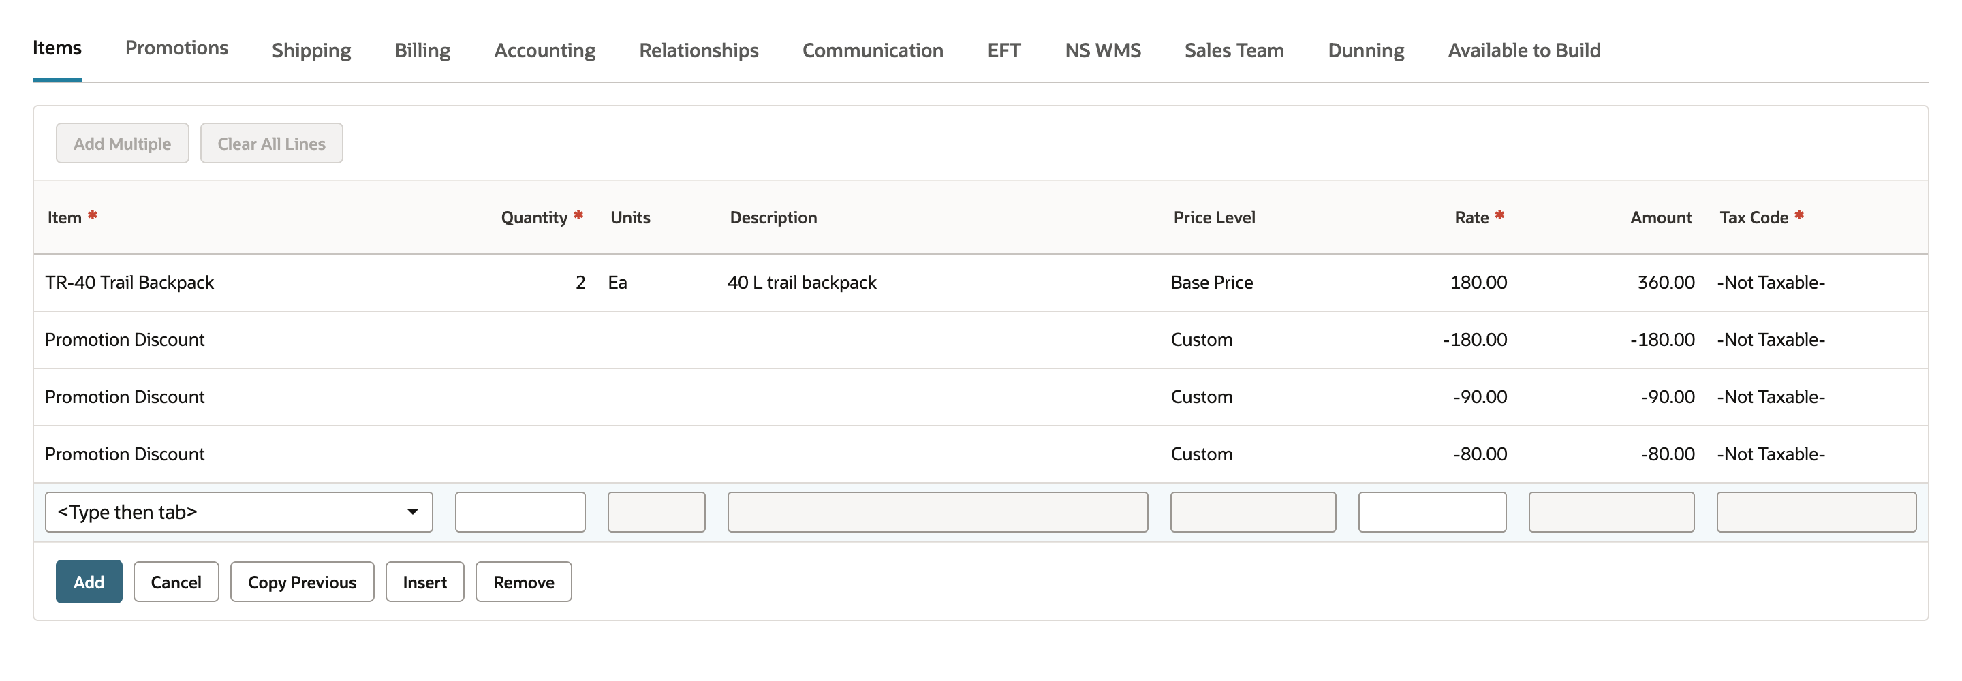Go to the Billing tab

click(422, 50)
